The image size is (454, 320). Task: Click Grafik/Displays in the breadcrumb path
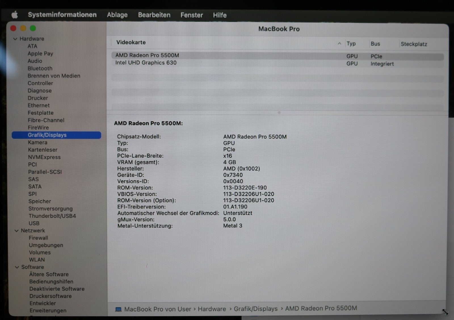(x=255, y=309)
